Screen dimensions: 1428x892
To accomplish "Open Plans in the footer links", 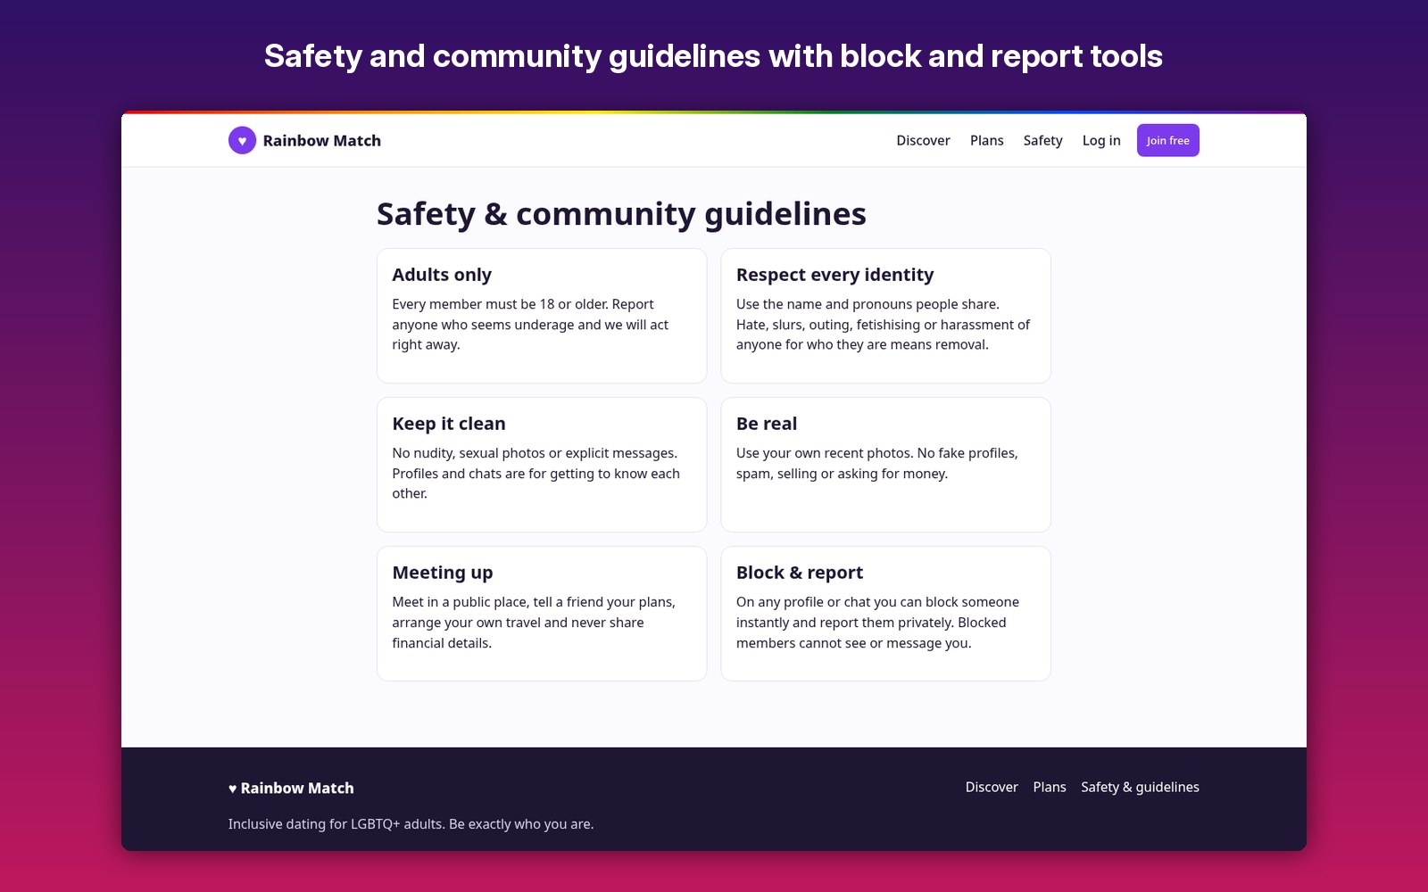I will pos(1050,787).
